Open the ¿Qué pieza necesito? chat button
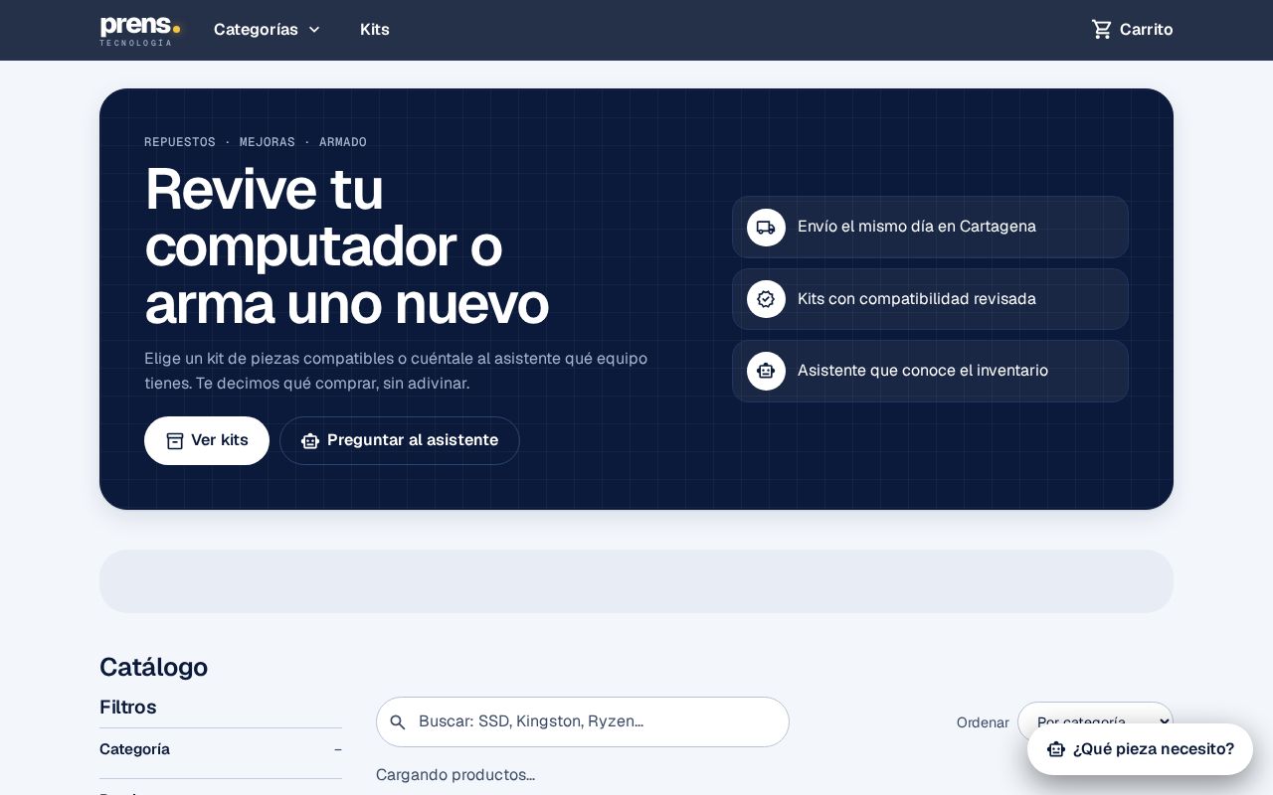 pyautogui.click(x=1140, y=749)
